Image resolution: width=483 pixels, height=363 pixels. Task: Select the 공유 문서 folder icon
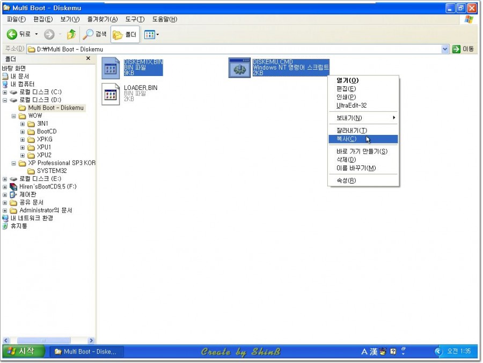13,202
